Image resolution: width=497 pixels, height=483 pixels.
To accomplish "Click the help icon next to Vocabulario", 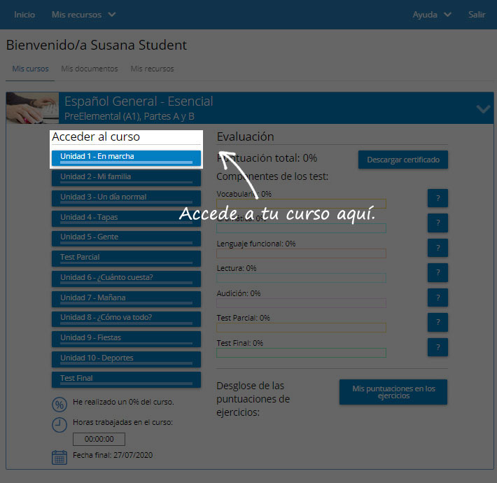I will pos(437,198).
